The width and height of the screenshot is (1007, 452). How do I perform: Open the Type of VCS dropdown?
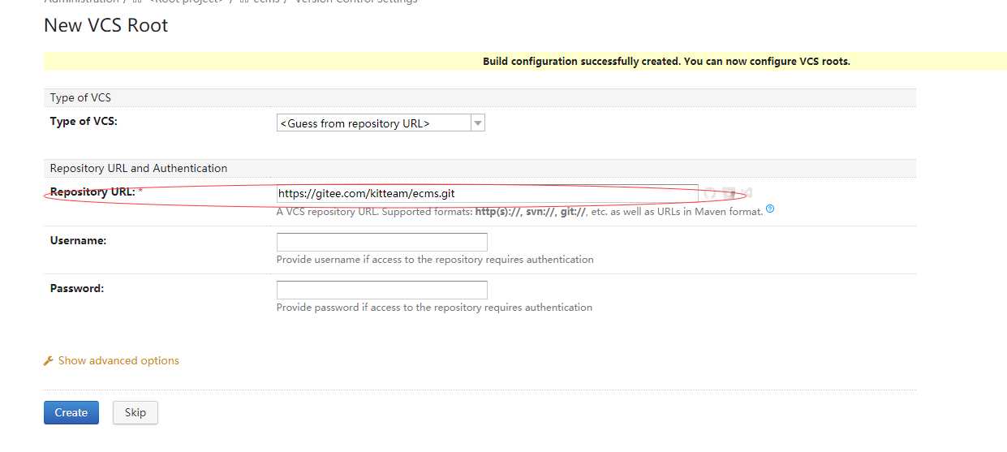[x=381, y=123]
